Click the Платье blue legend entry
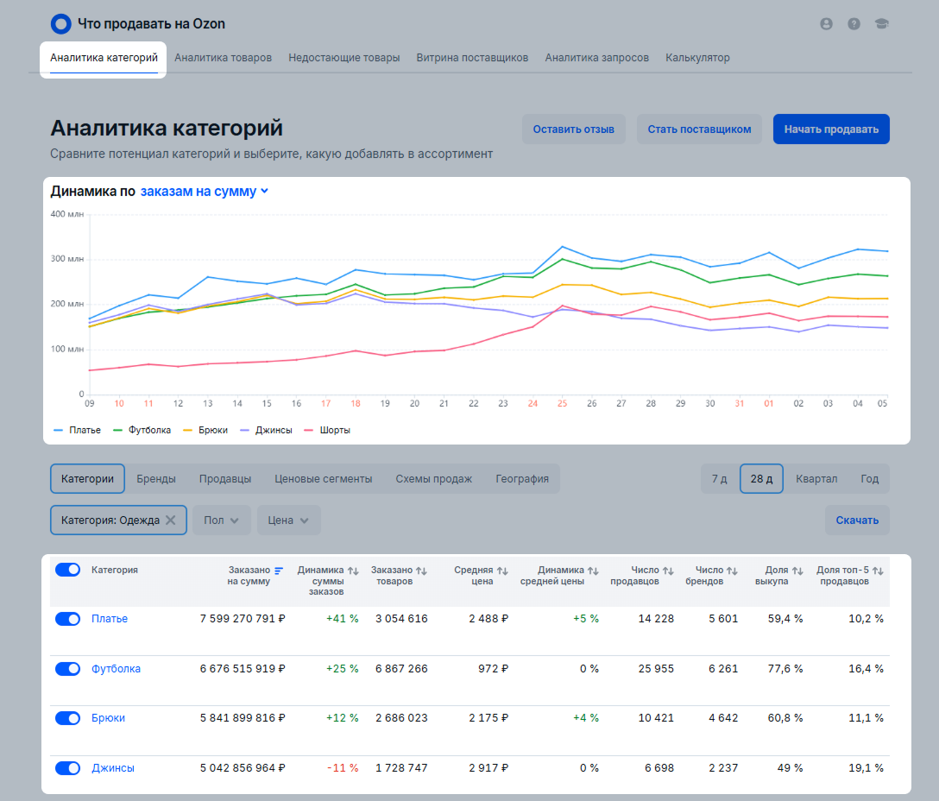Image resolution: width=939 pixels, height=801 pixels. (x=78, y=430)
